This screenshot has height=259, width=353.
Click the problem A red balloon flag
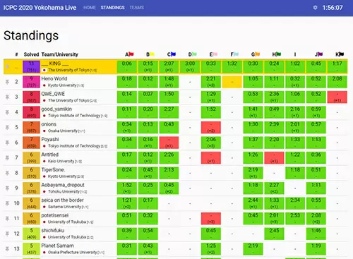[131, 54]
